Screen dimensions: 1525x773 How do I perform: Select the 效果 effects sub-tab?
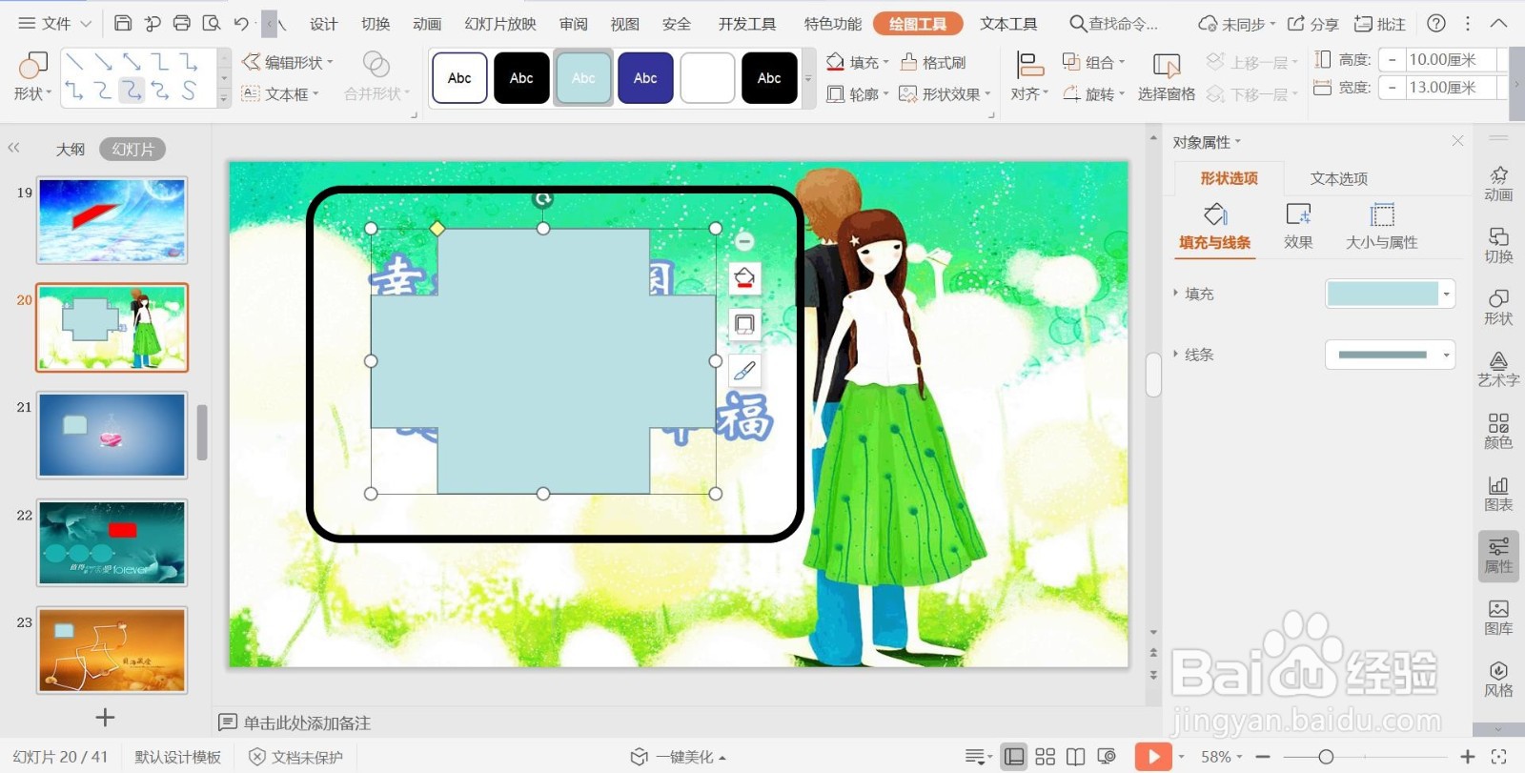(1298, 227)
